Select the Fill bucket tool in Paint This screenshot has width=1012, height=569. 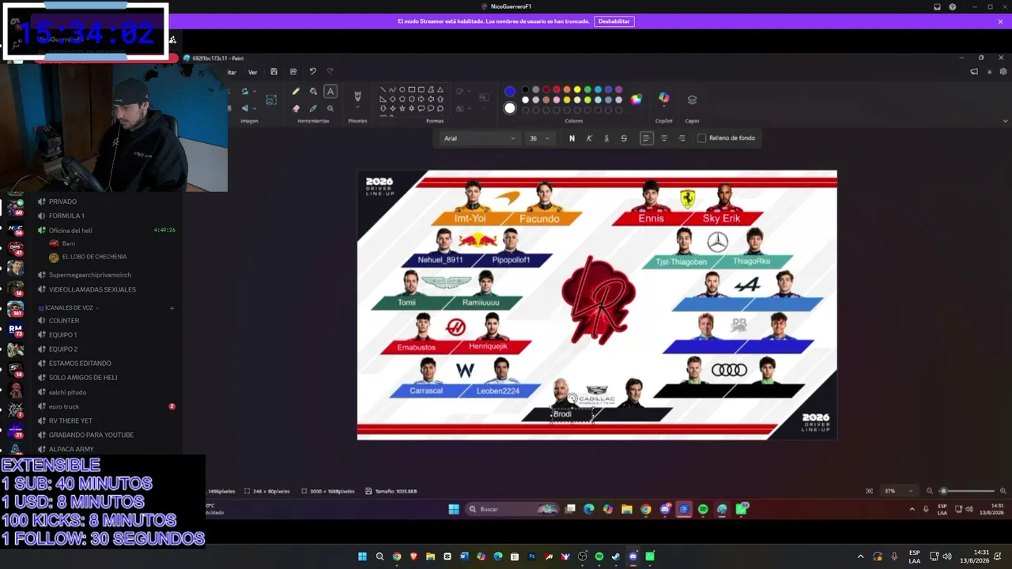click(x=313, y=92)
